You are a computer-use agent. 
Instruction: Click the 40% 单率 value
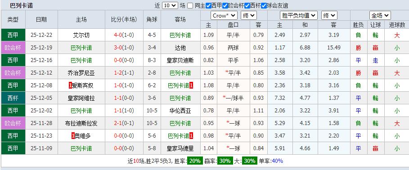[277, 161]
